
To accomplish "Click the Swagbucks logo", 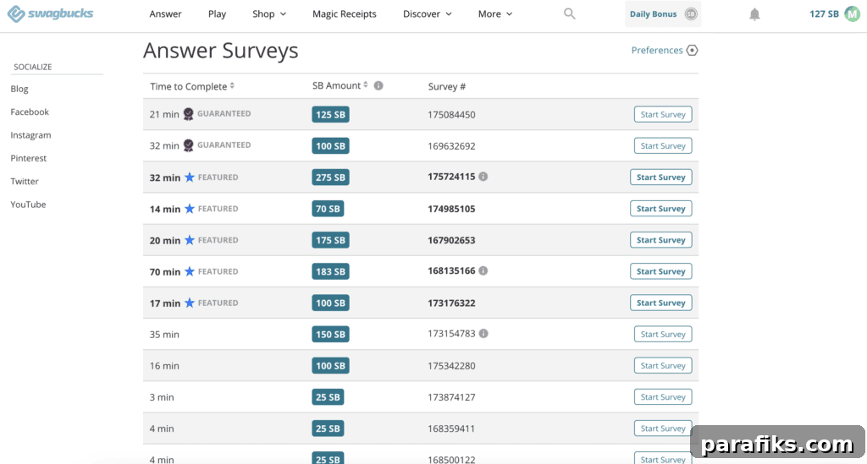I will pos(50,14).
